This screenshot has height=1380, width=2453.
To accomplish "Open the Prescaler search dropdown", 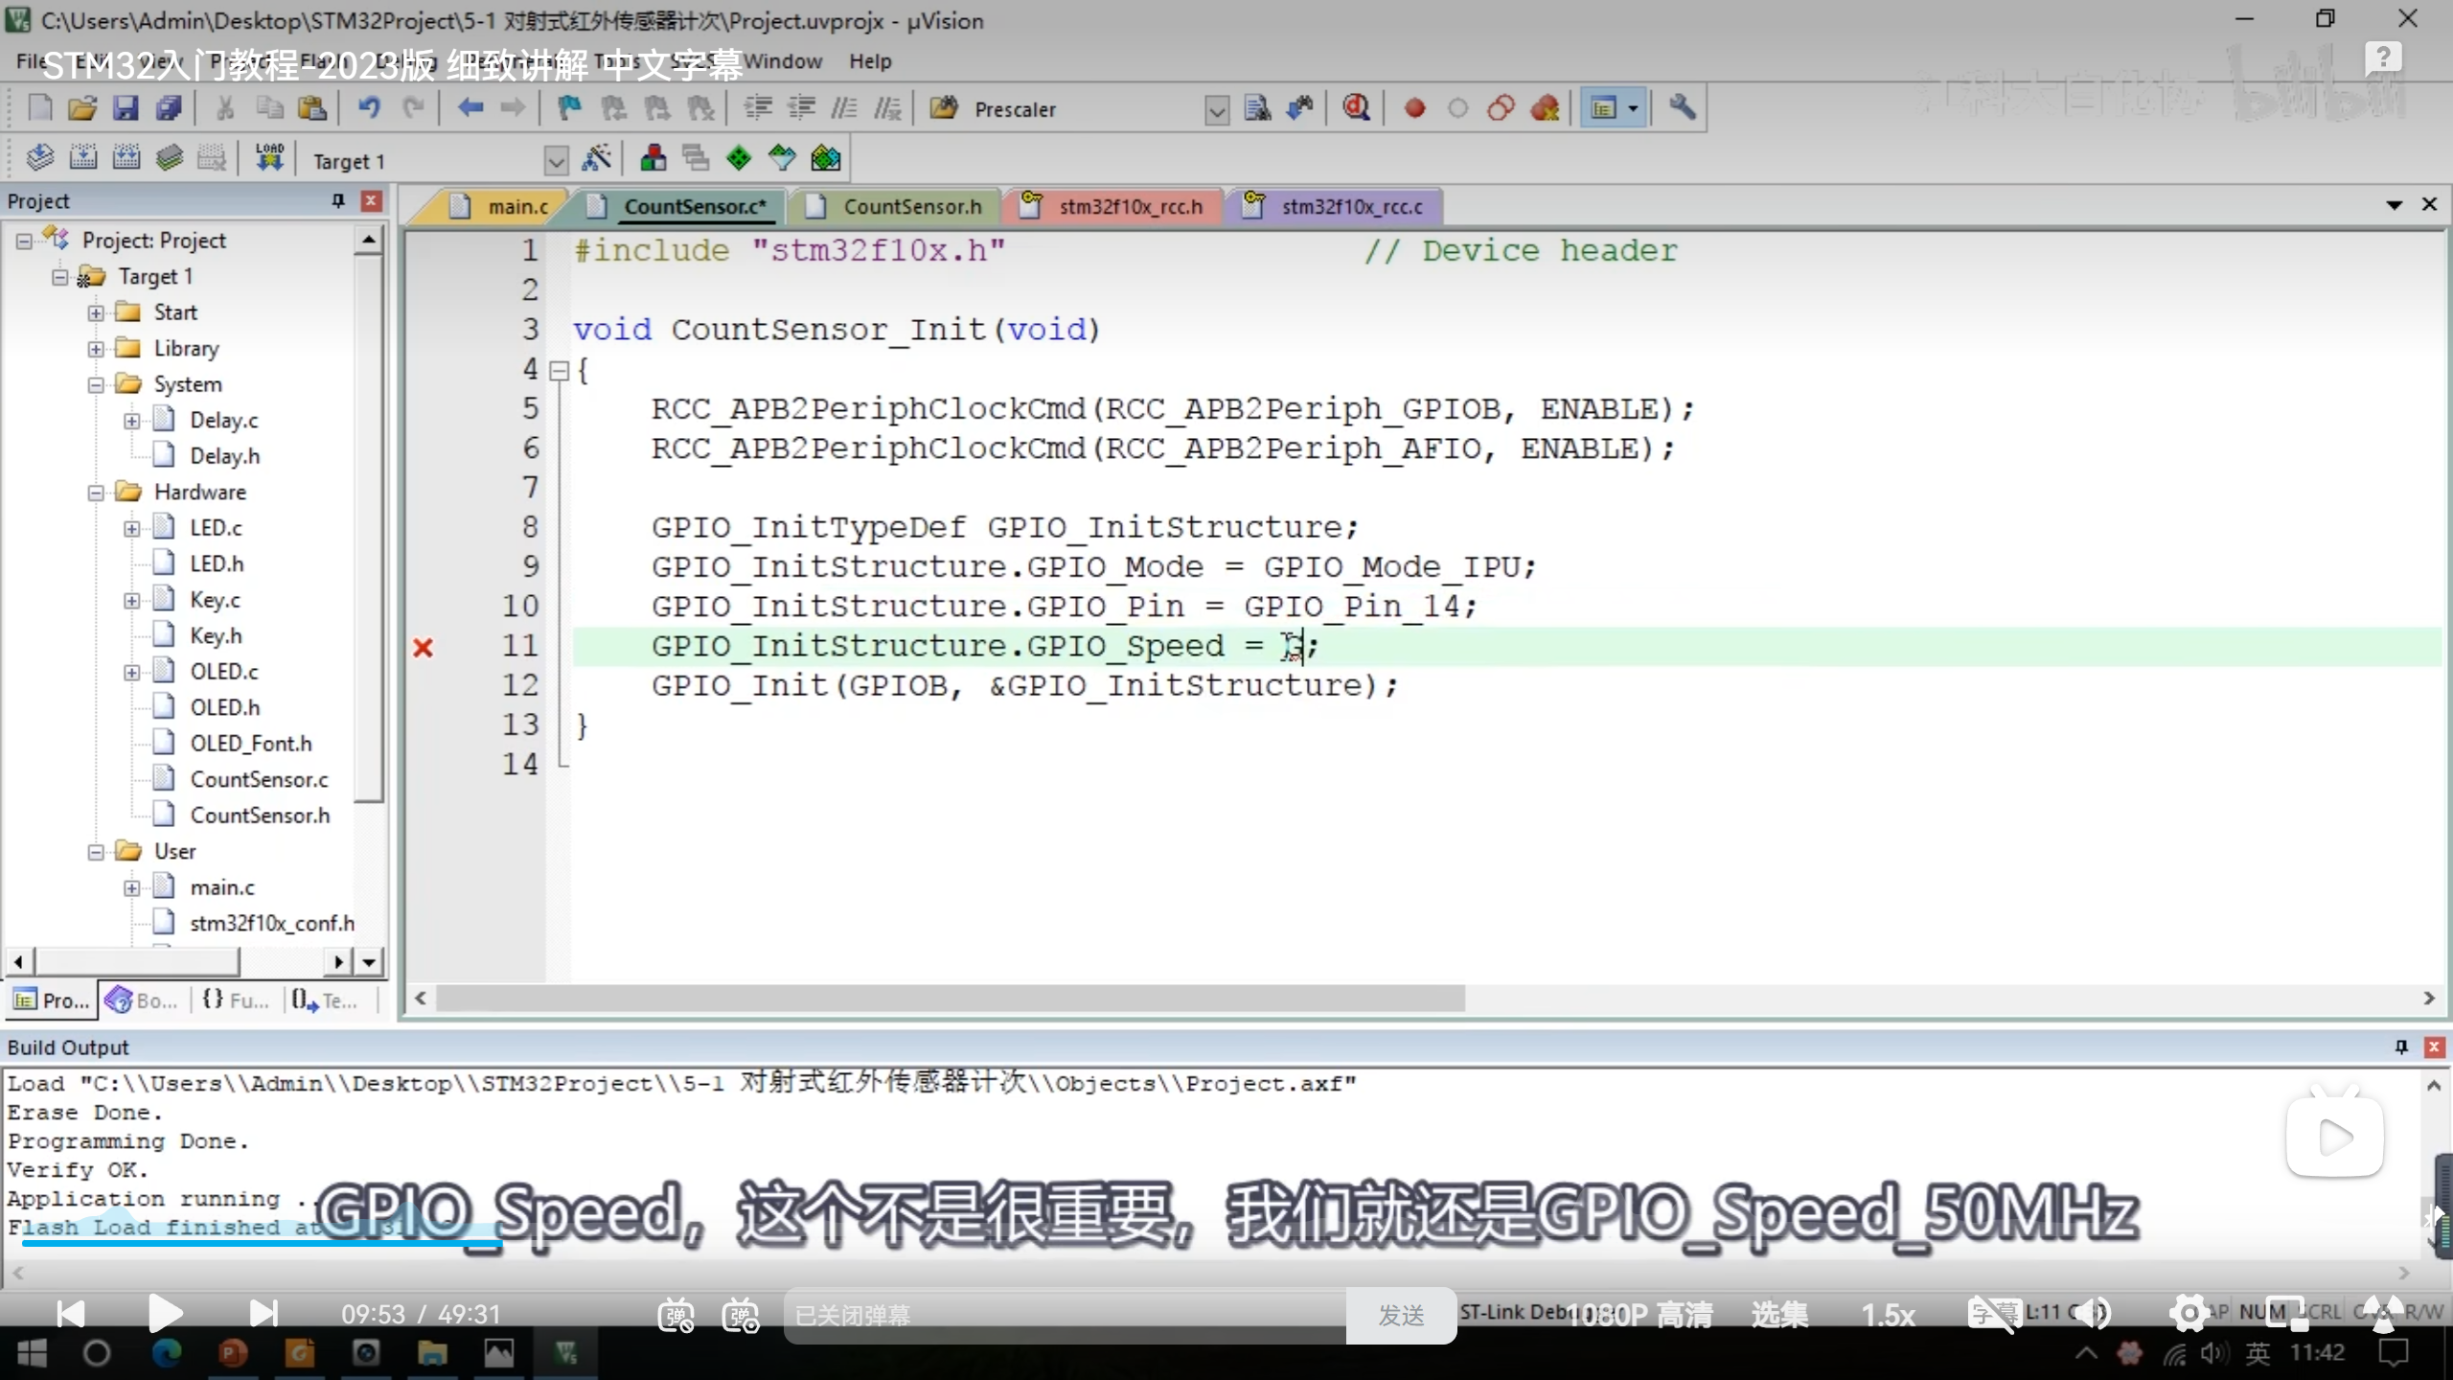I will point(1216,110).
